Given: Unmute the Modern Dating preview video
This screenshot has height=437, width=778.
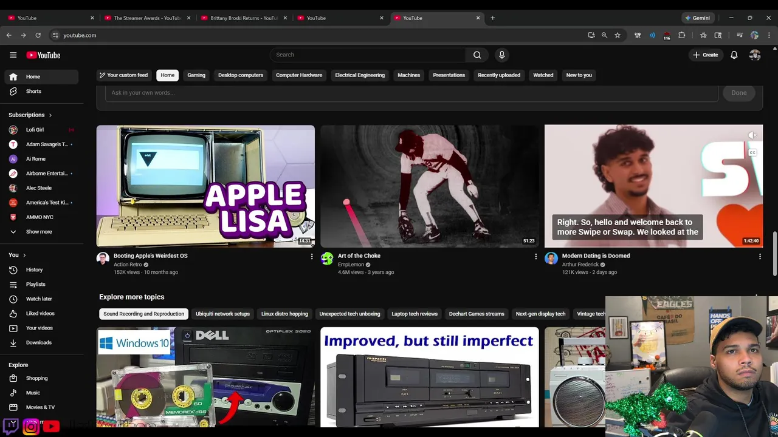Looking at the screenshot, I should 752,135.
